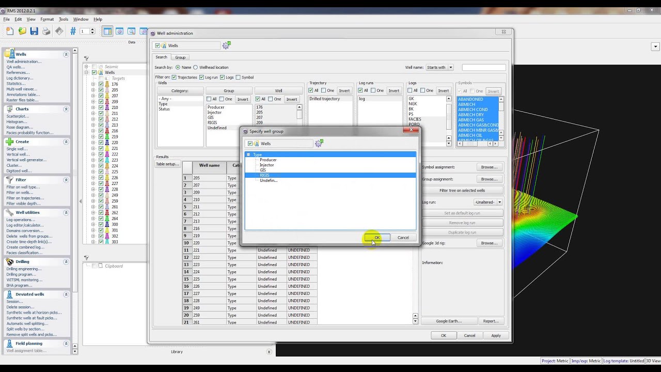The image size is (661, 372).
Task: Click the Print toolbar icon
Action: coord(46,32)
